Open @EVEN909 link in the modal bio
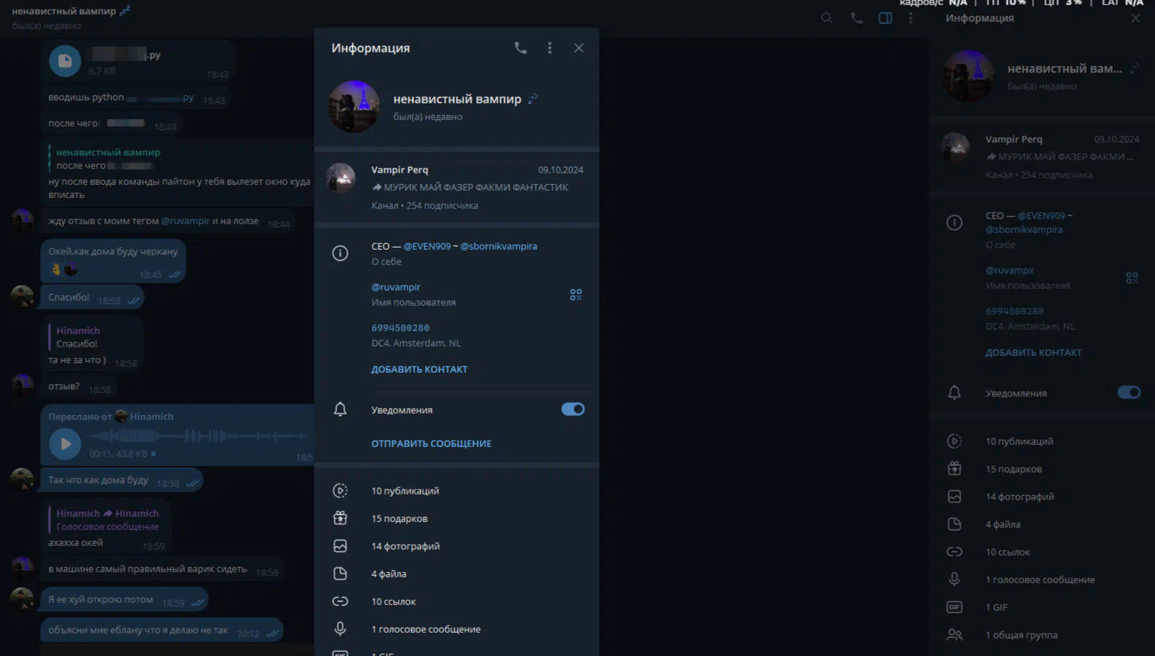The image size is (1155, 656). click(426, 246)
